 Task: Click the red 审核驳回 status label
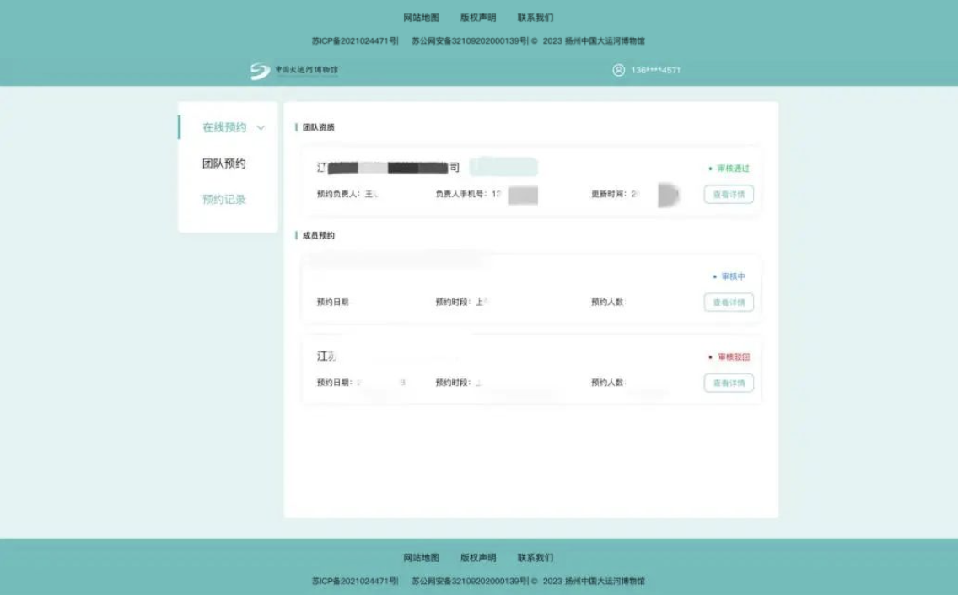[x=733, y=357]
